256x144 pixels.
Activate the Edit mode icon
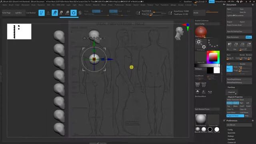pyautogui.click(x=42, y=13)
